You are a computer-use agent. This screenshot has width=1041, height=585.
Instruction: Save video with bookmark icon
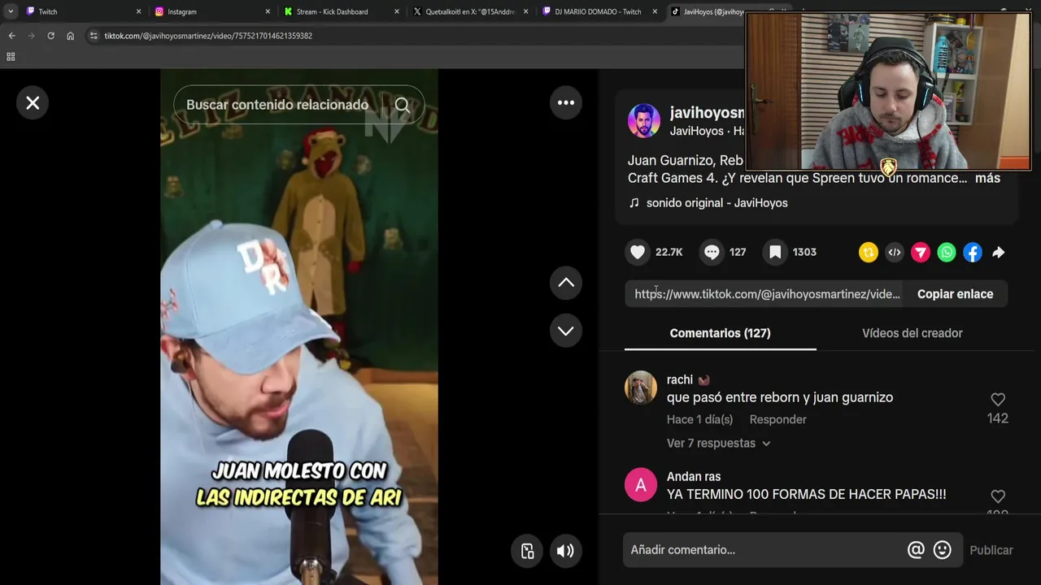[x=775, y=252]
